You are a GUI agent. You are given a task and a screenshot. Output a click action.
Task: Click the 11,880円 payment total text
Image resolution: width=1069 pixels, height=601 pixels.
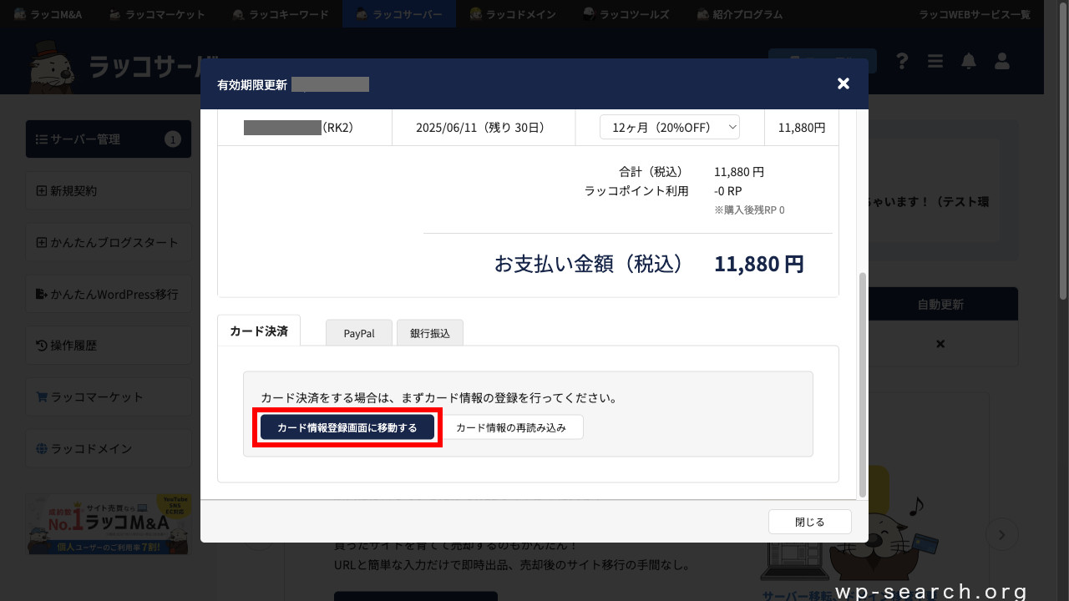click(759, 264)
